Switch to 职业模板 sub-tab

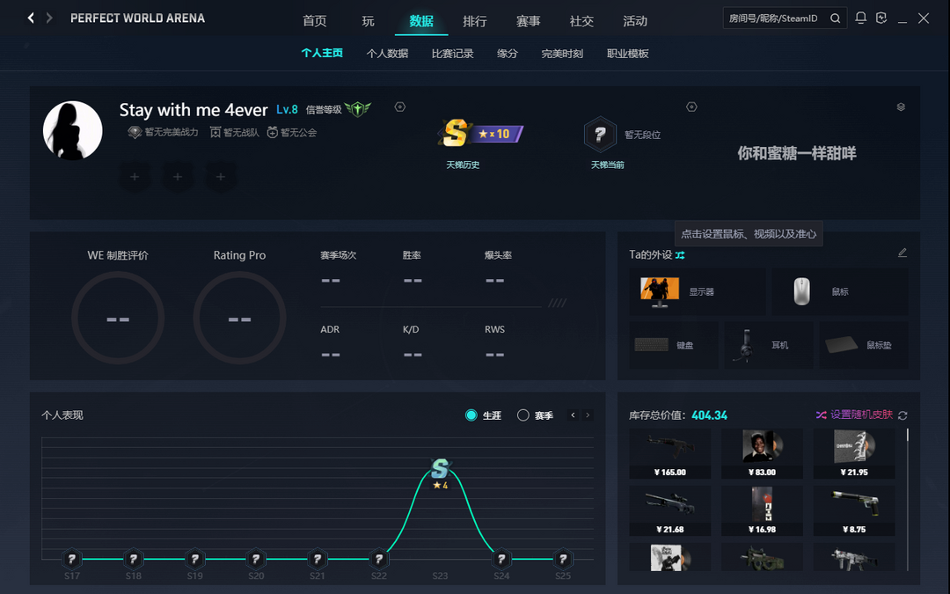point(628,54)
